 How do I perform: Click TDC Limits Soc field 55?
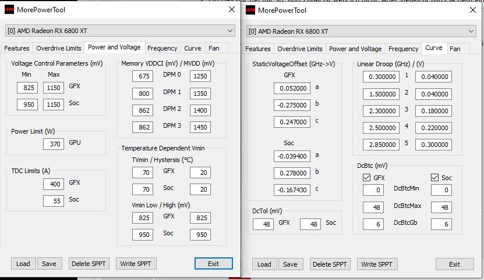tap(54, 201)
